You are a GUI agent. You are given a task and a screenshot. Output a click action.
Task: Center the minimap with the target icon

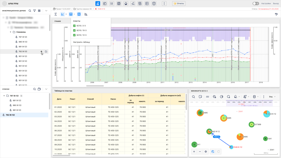[x=206, y=151]
